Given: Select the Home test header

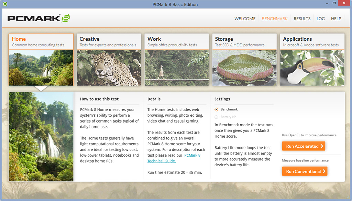Looking at the screenshot, I should [19, 39].
